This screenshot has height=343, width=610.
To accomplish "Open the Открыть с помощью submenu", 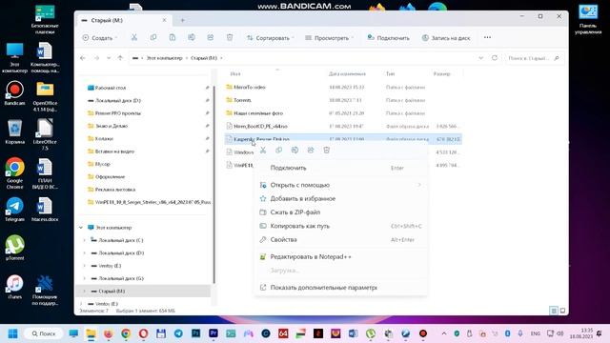I will (x=341, y=185).
